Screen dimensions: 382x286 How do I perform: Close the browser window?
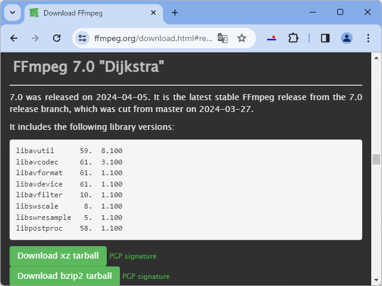[x=368, y=12]
